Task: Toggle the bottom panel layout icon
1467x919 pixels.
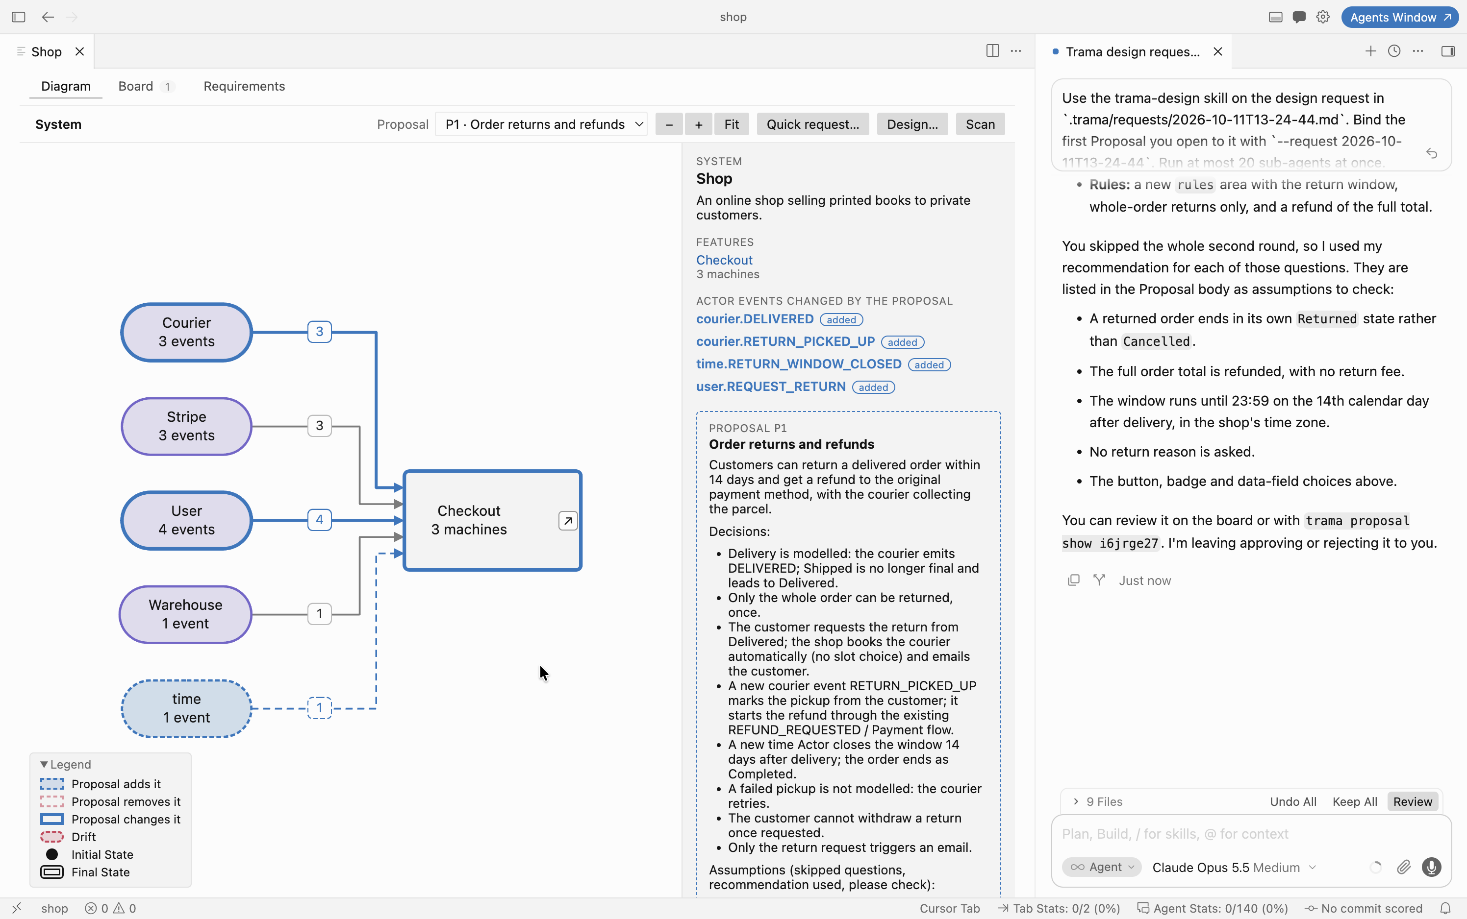Action: 1275,17
